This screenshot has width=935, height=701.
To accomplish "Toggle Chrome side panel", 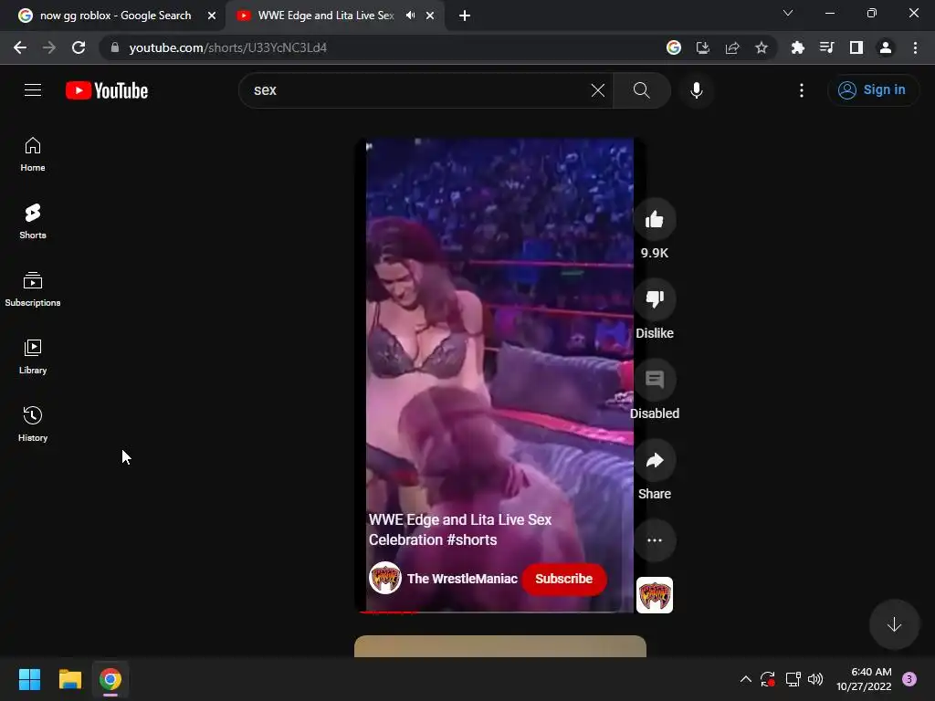I will 856,47.
